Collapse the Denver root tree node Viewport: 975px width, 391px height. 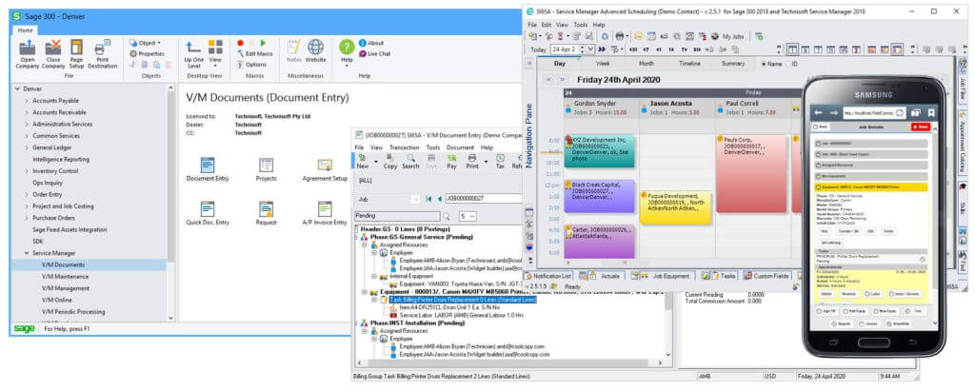(x=16, y=88)
